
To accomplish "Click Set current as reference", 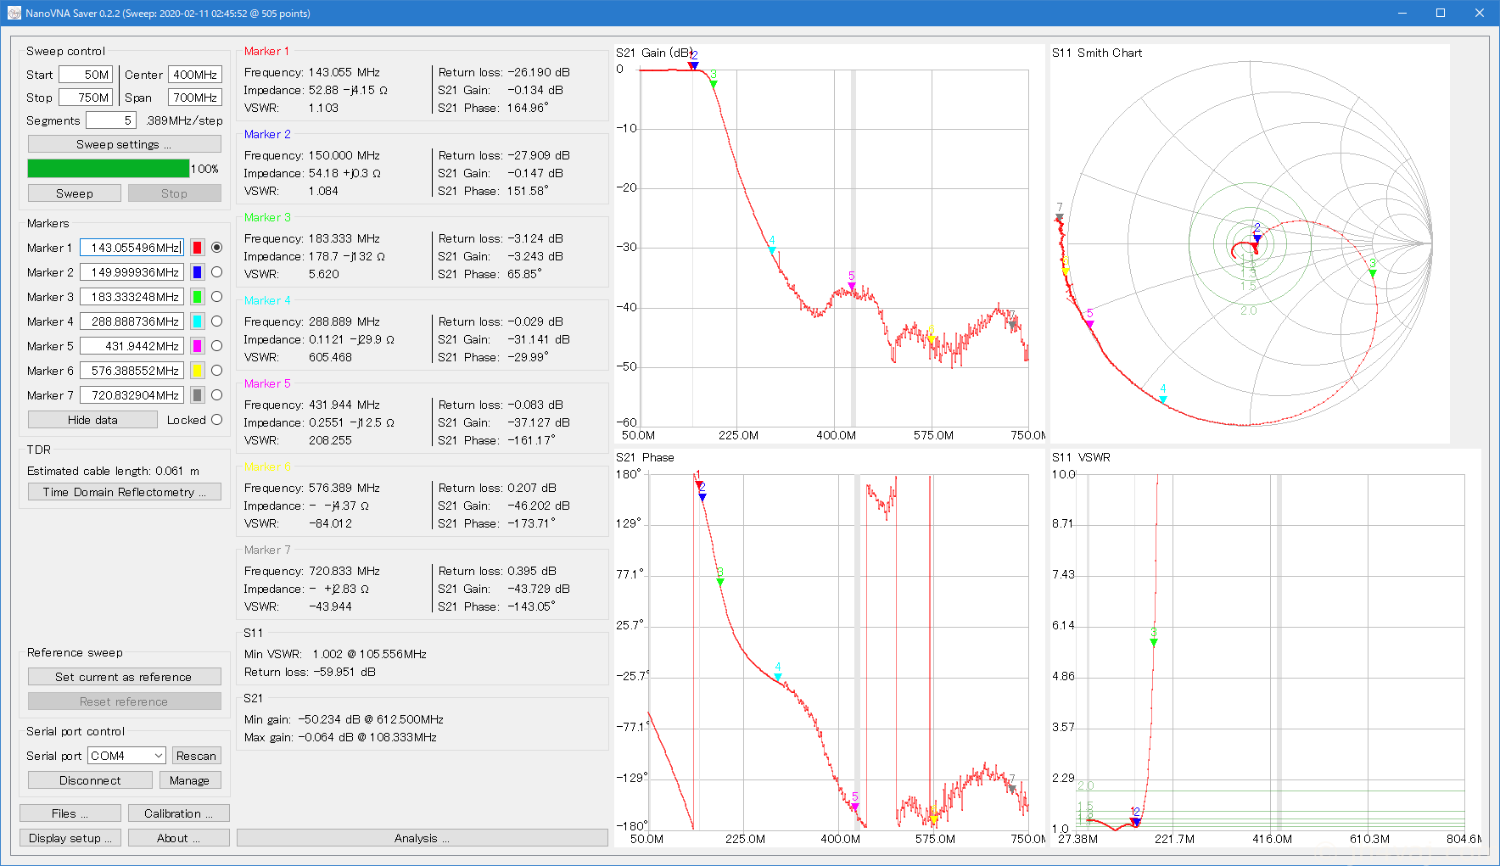I will (x=124, y=677).
